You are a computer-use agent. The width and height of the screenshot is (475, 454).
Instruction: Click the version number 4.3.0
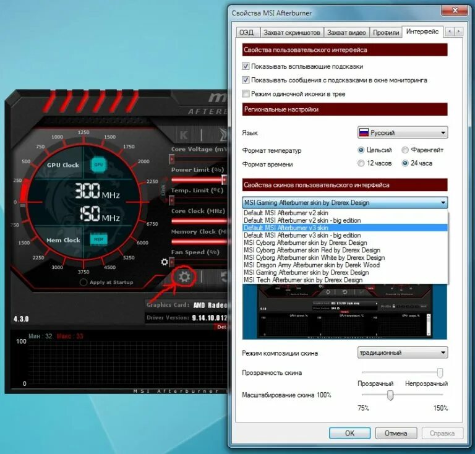tap(21, 319)
